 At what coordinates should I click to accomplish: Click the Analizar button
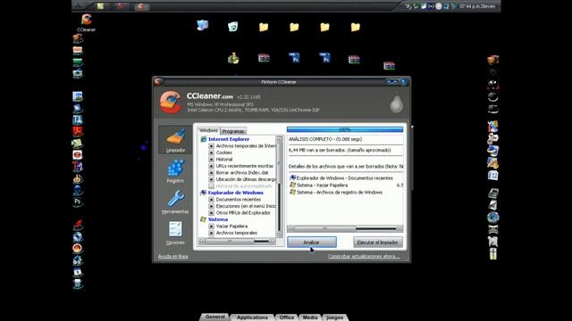[312, 243]
